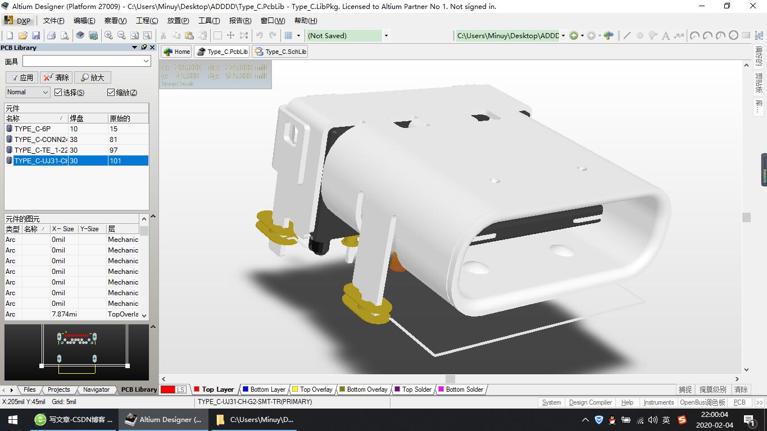
Task: Toggle the 缩放(Z) checkbox
Action: click(111, 92)
